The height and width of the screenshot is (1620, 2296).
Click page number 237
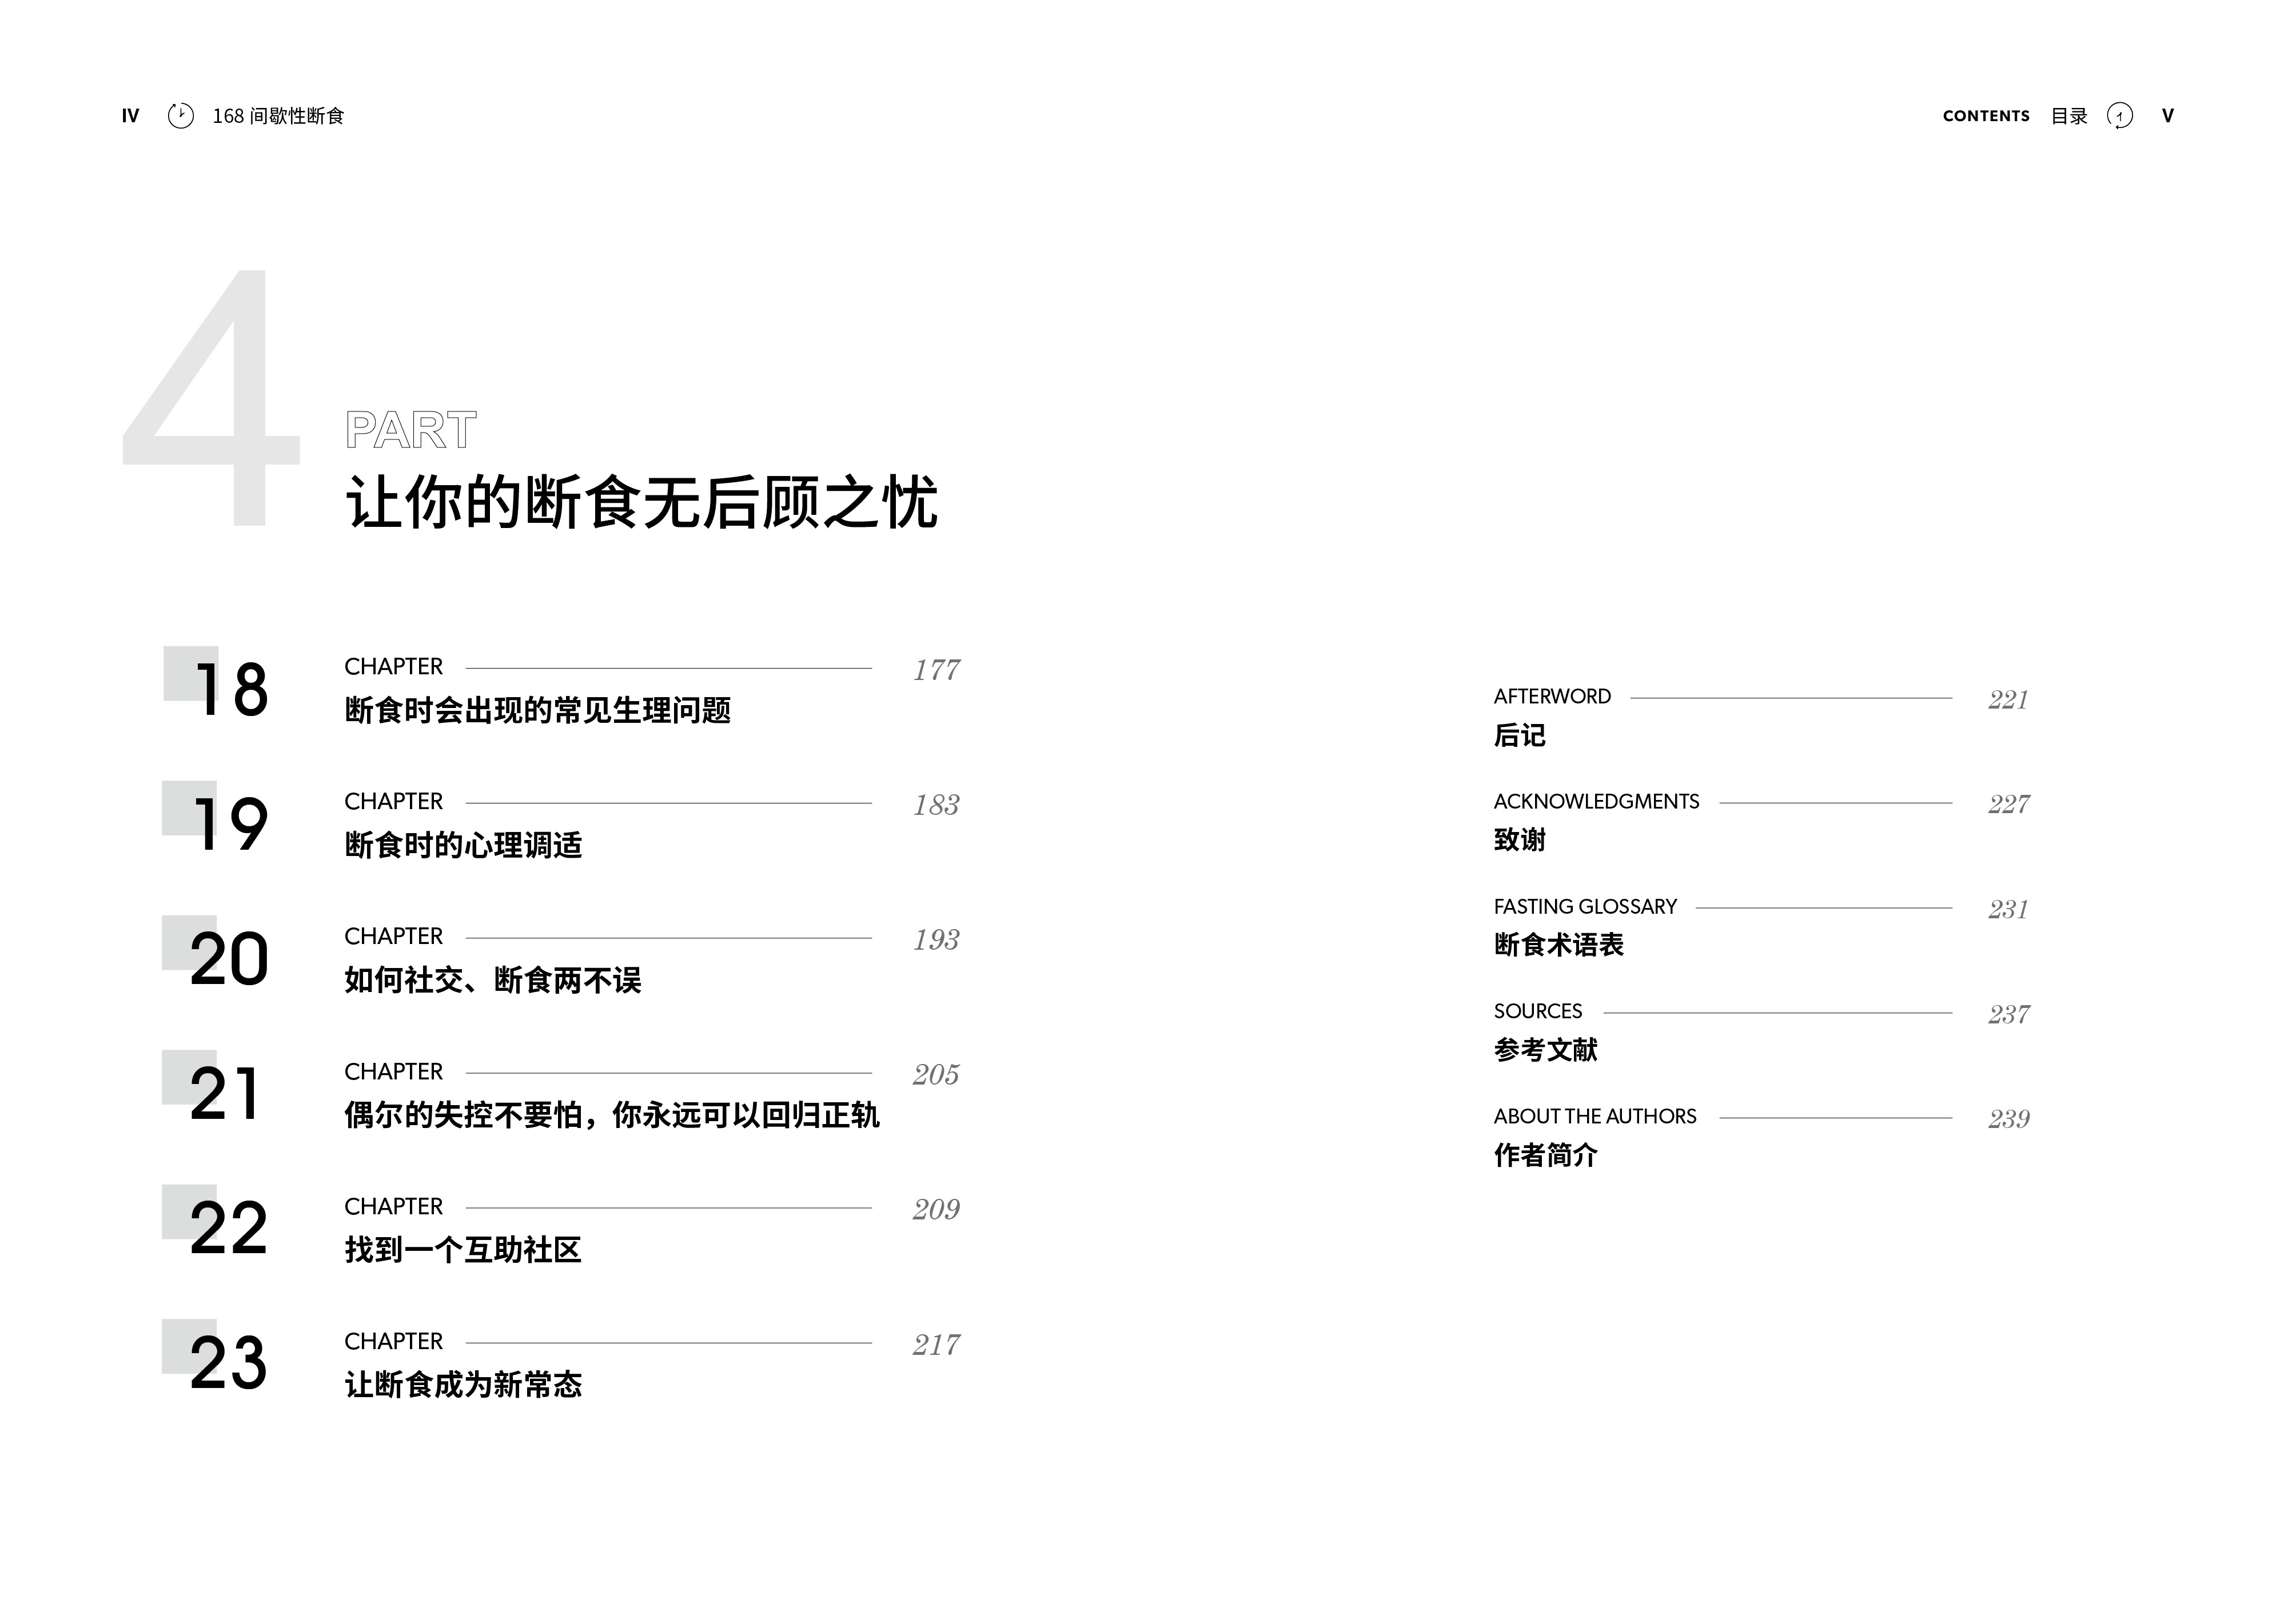[2008, 1014]
